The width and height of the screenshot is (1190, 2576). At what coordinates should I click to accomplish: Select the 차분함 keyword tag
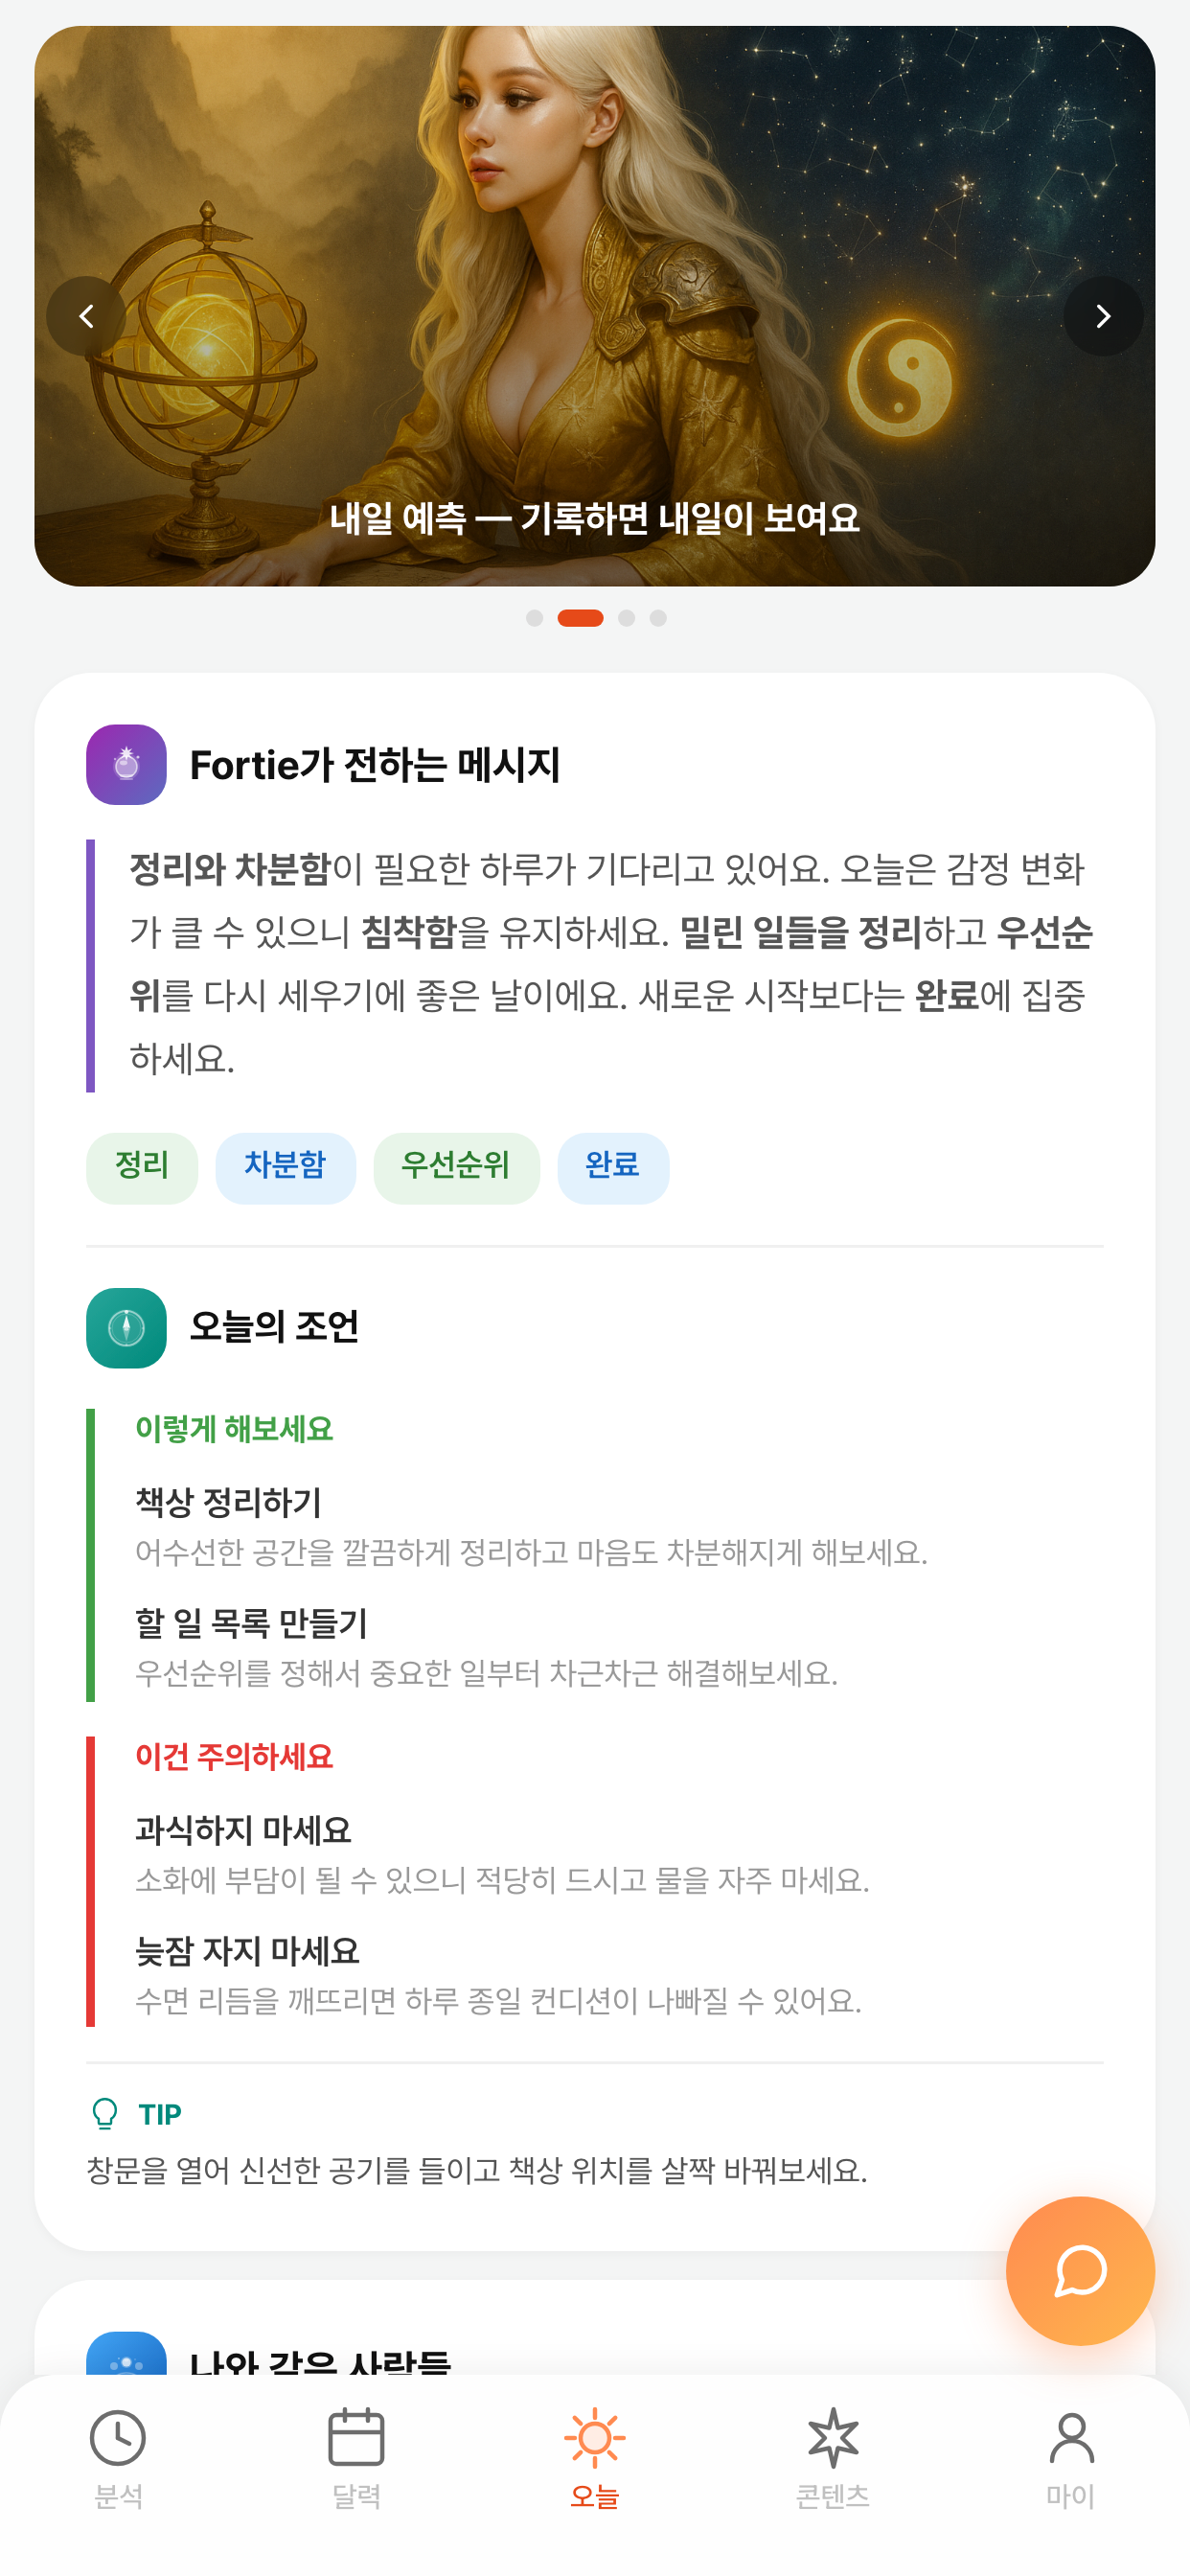click(x=285, y=1167)
